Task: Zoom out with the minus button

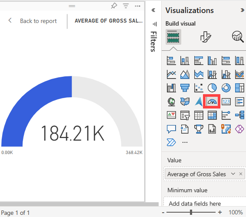Action: pos(163,213)
